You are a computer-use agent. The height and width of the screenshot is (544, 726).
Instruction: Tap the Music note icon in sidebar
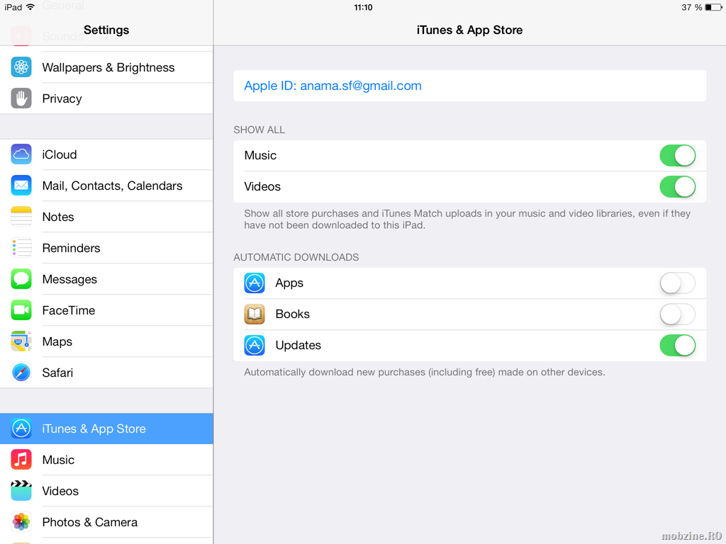pos(21,459)
